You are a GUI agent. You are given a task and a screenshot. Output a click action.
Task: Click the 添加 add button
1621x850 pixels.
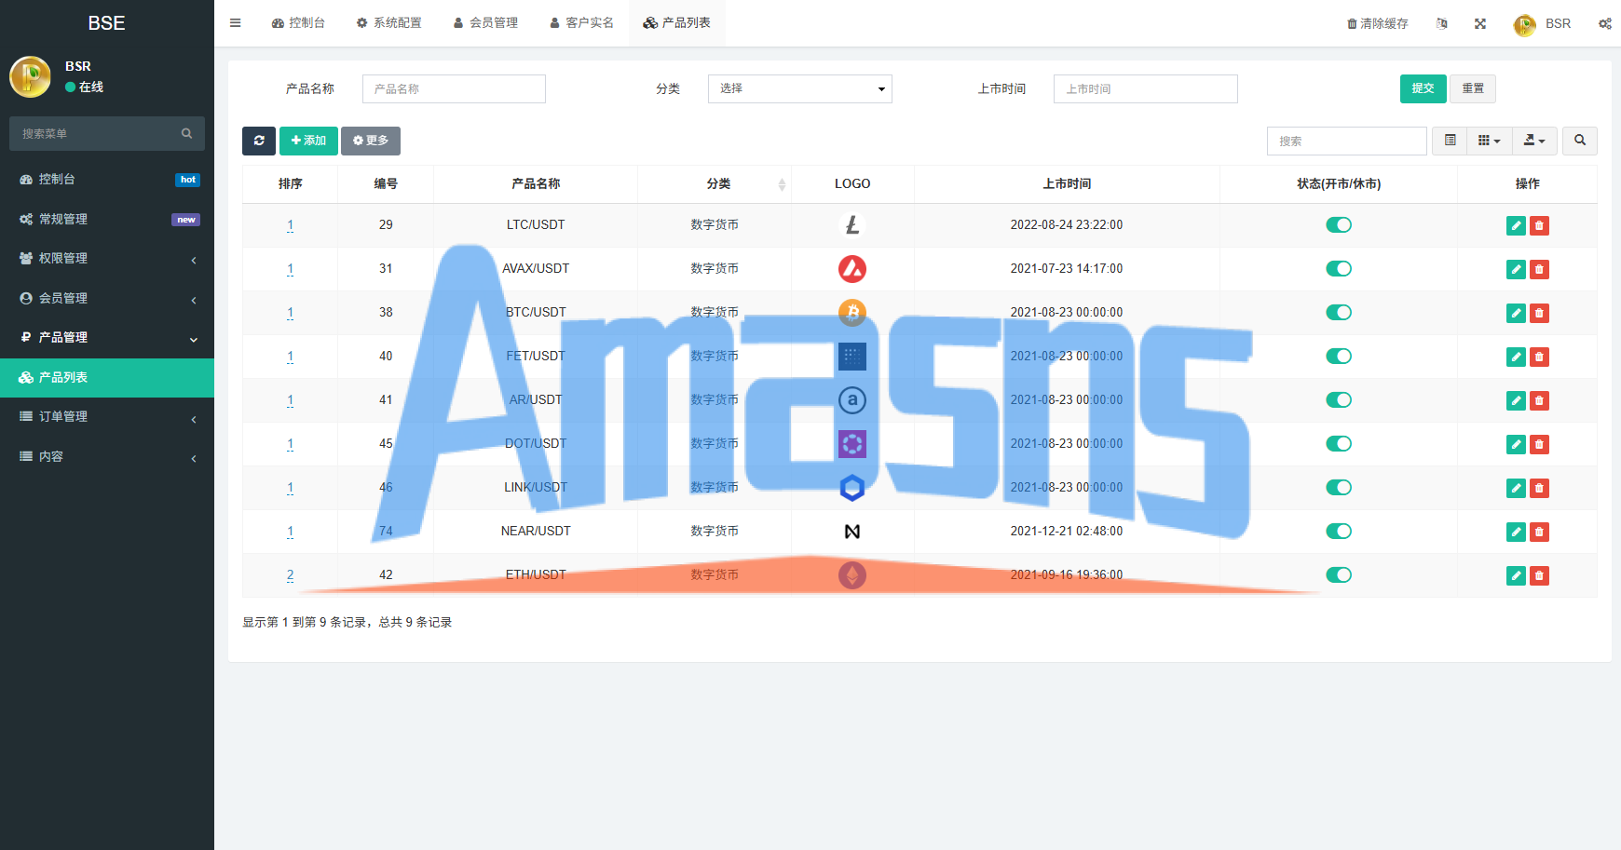[x=308, y=141]
